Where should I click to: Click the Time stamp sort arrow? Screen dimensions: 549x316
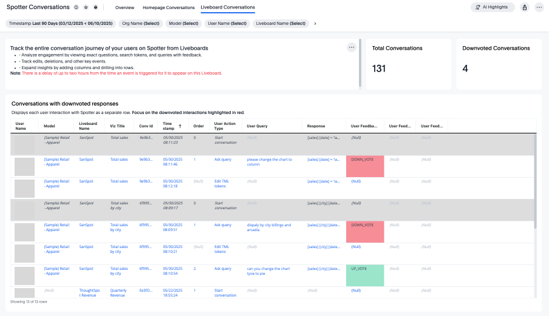(x=179, y=126)
